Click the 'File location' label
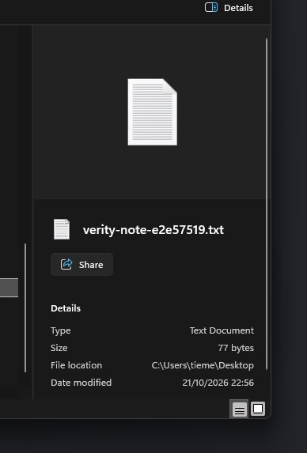The width and height of the screenshot is (307, 453). point(76,365)
